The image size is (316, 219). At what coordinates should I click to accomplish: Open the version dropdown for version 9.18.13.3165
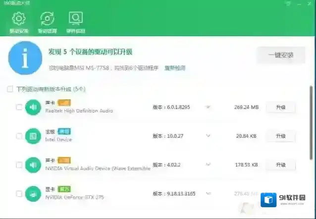point(208,193)
